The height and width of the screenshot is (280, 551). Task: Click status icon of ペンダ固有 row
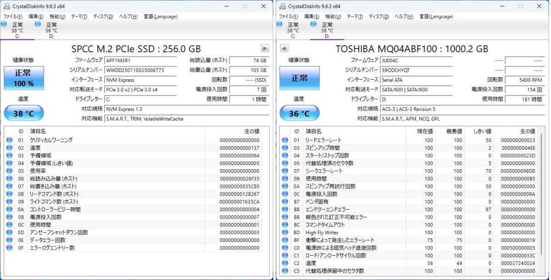[x=285, y=202]
